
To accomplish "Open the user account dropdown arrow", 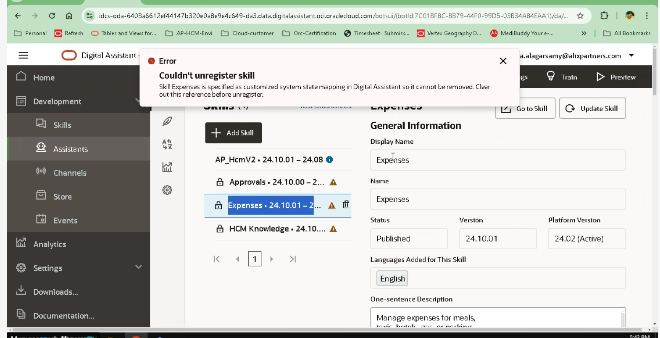I will click(631, 55).
